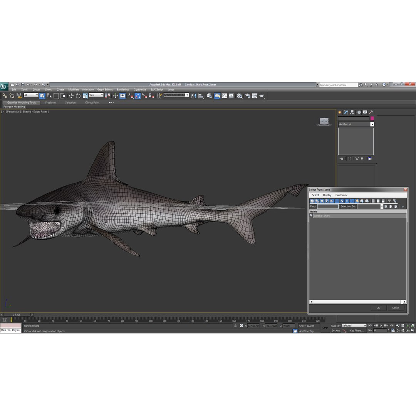The image size is (416, 416).
Task: Click the Play Animation button
Action: click(381, 325)
